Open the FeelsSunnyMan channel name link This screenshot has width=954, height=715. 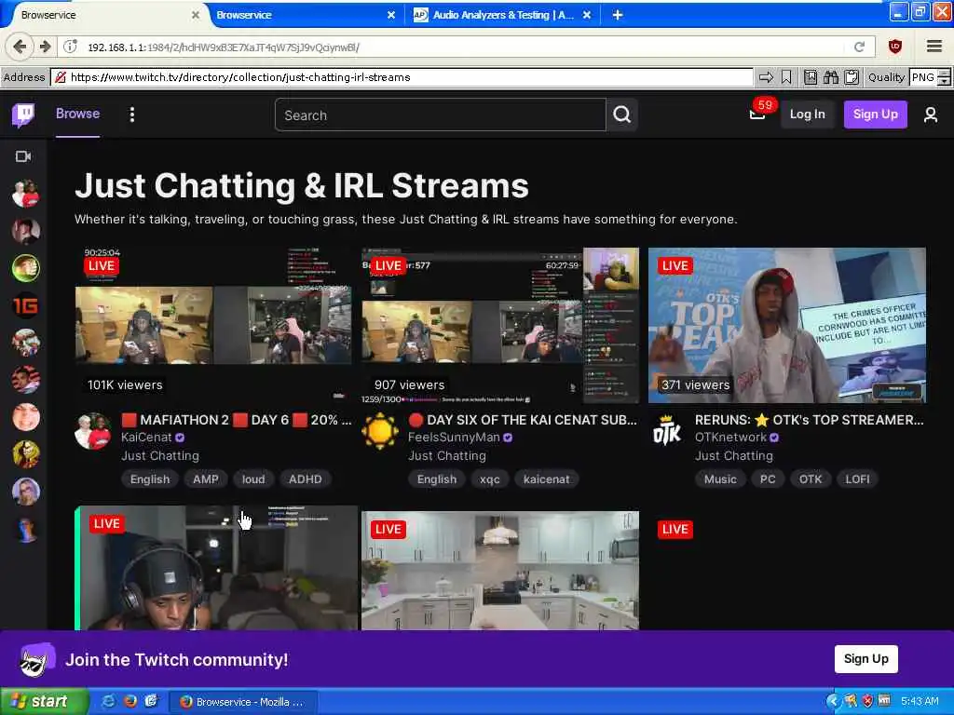[x=454, y=438]
